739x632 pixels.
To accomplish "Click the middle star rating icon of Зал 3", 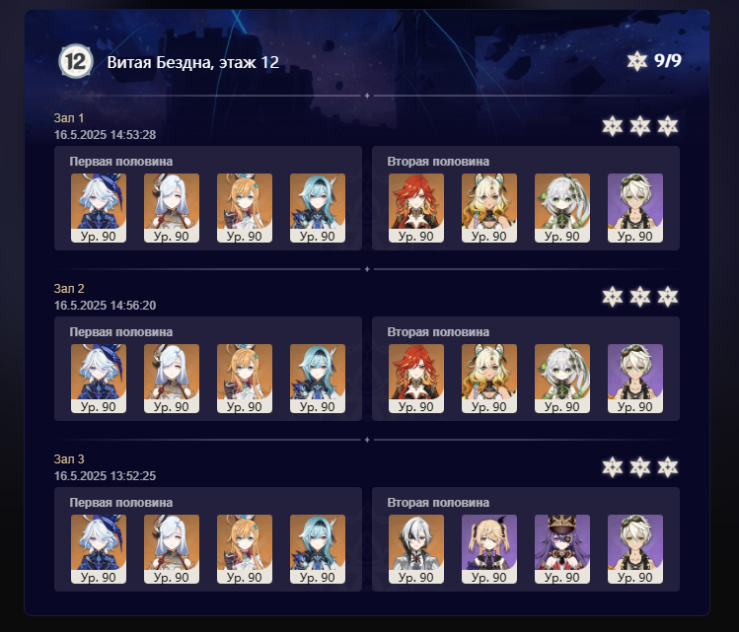I will click(640, 467).
